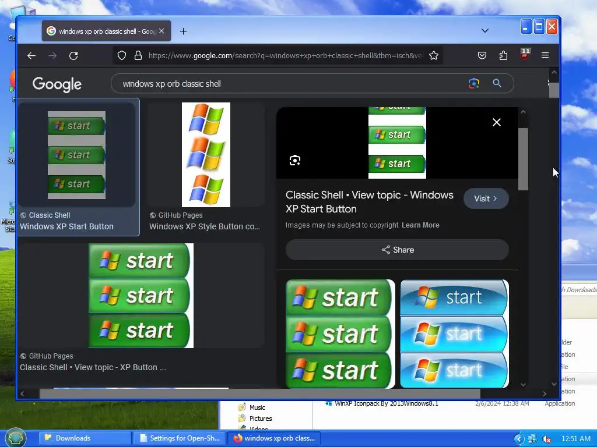Viewport: 597px width, 447px height.
Task: Open the network tray icon
Action: pyautogui.click(x=532, y=439)
